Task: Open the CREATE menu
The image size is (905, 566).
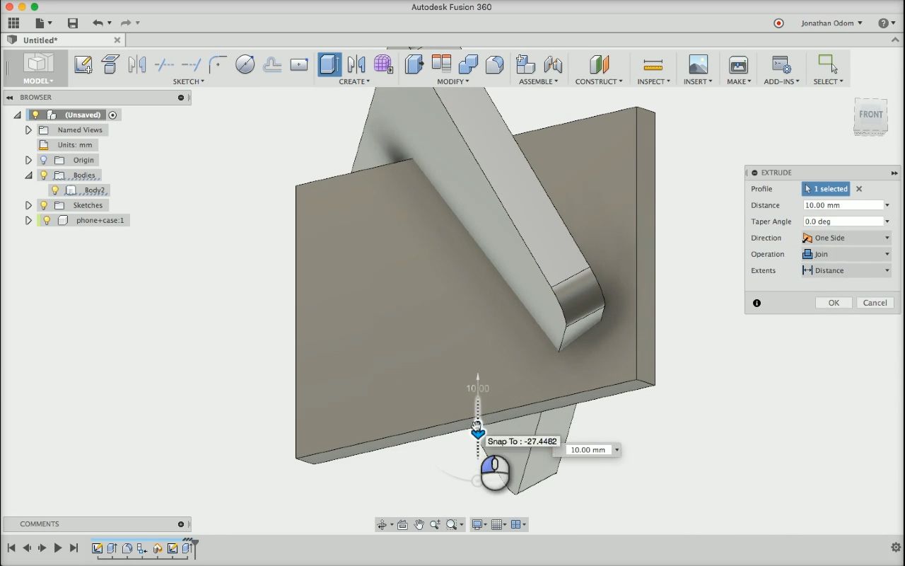Action: tap(354, 81)
